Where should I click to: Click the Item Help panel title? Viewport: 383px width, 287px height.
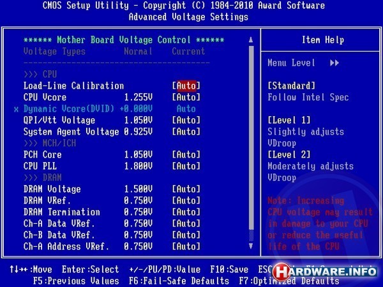323,40
